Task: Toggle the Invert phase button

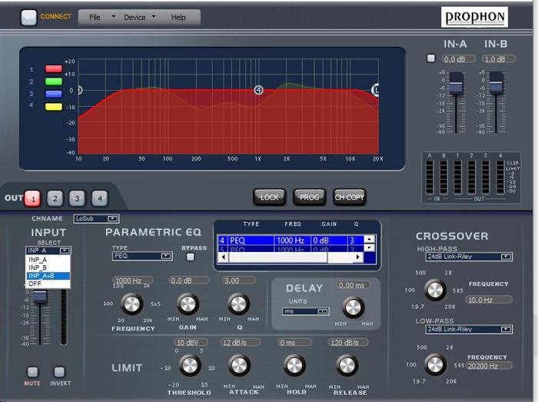Action: (58, 373)
